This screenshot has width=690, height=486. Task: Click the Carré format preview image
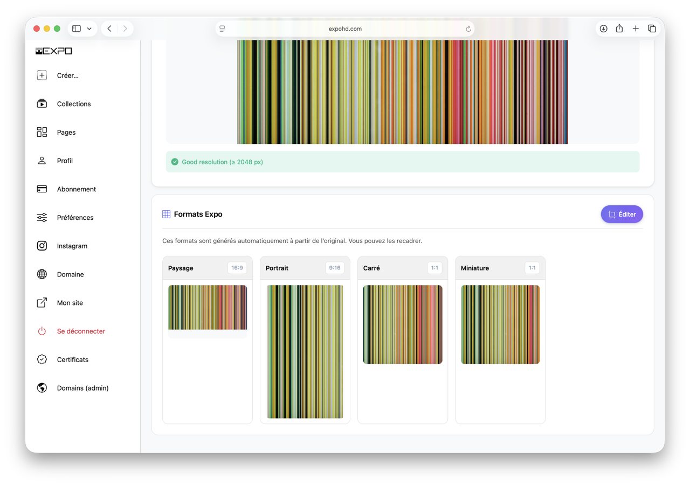(403, 324)
